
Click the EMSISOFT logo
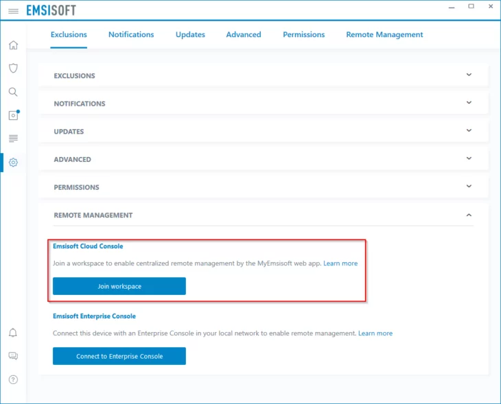pos(51,10)
